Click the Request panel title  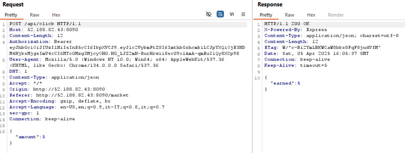13,4
